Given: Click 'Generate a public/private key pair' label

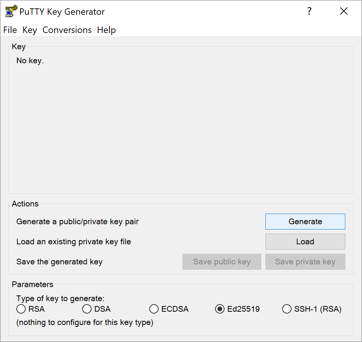Looking at the screenshot, I should [77, 222].
